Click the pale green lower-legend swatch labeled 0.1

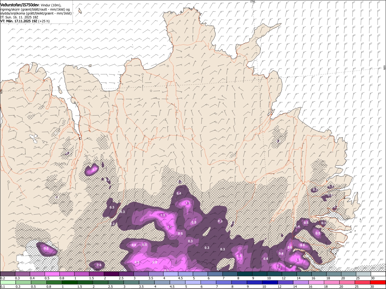pos(8,282)
